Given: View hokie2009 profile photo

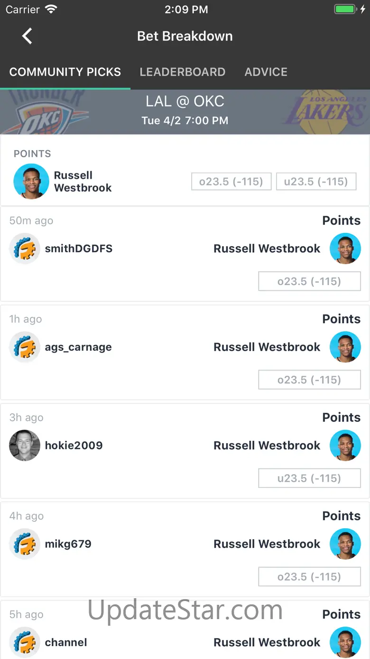Looking at the screenshot, I should [25, 445].
